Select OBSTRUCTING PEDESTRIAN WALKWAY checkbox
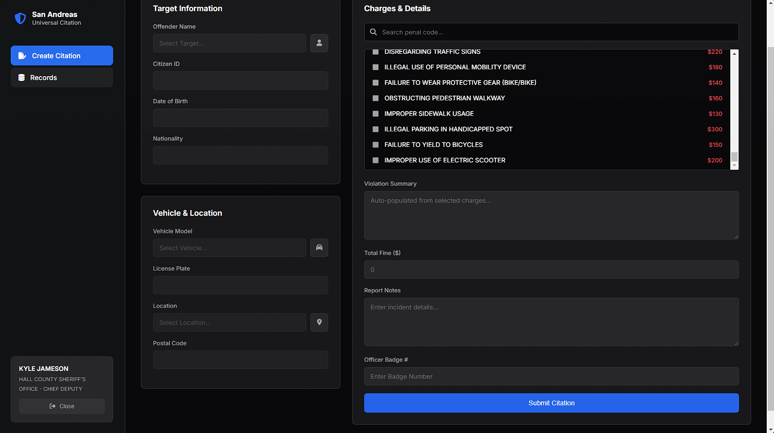The height and width of the screenshot is (433, 774). click(x=375, y=98)
